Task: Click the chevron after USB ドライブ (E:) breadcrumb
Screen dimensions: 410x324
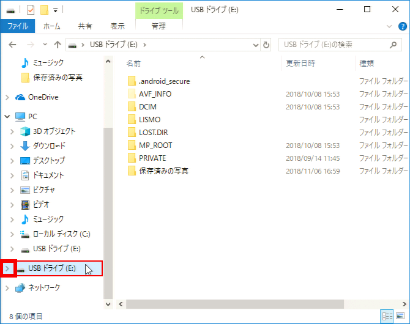Action: pyautogui.click(x=144, y=45)
